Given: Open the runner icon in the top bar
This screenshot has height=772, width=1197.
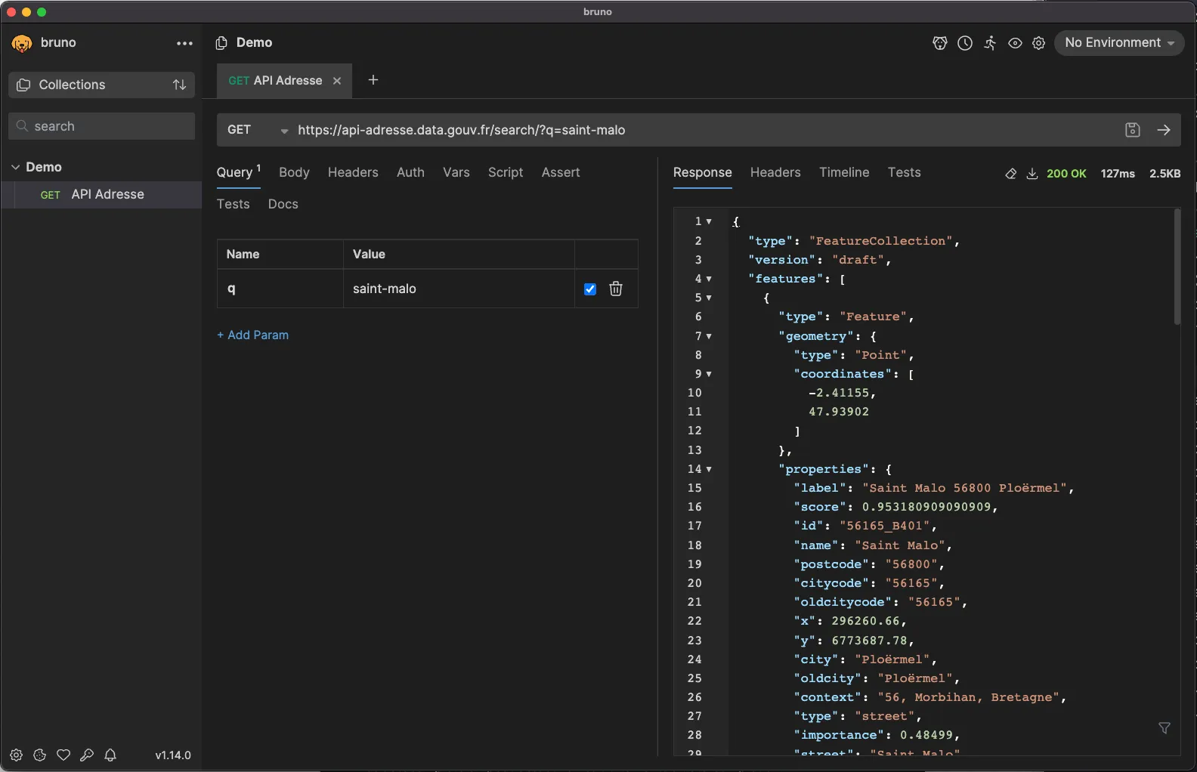Looking at the screenshot, I should [990, 43].
